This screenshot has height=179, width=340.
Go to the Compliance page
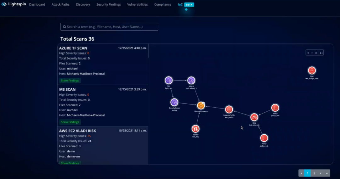point(163,4)
